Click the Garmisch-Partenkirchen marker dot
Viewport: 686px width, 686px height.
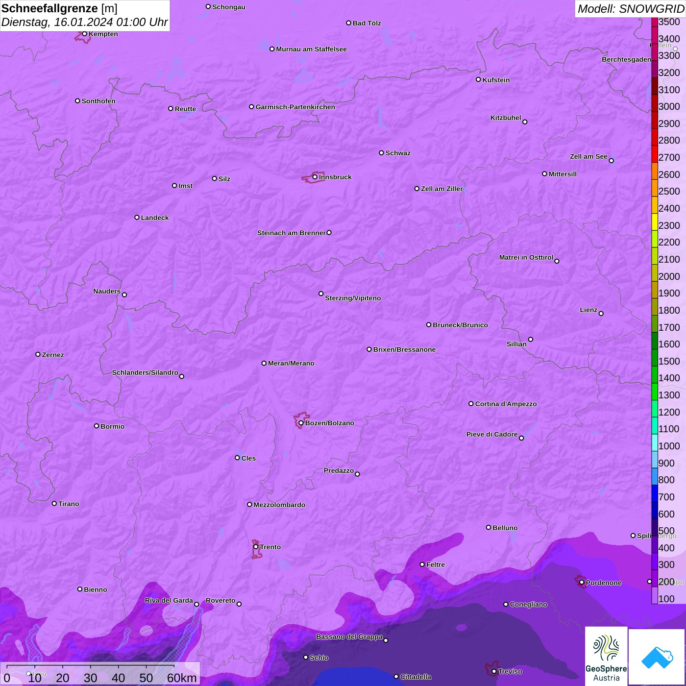[x=251, y=107]
